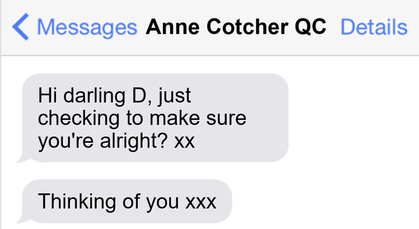This screenshot has height=229, width=419.
Task: Open Details for this conversation
Action: pos(374,27)
